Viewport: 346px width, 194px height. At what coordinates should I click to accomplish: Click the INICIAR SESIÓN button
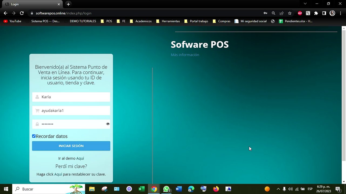71,146
